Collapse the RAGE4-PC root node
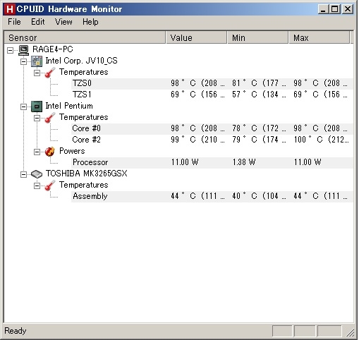The width and height of the screenshot is (359, 340). pos(10,50)
